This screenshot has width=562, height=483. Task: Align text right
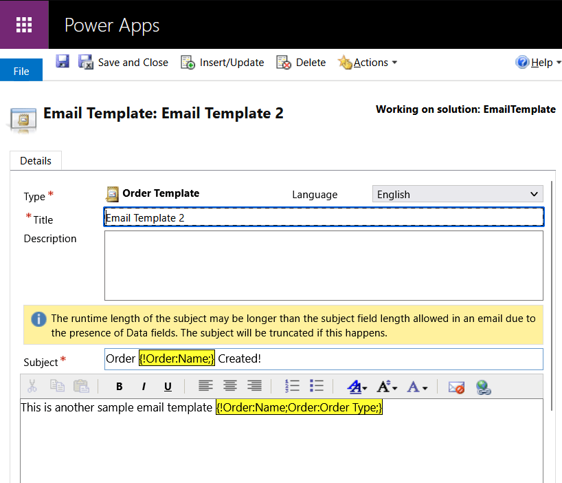point(254,386)
